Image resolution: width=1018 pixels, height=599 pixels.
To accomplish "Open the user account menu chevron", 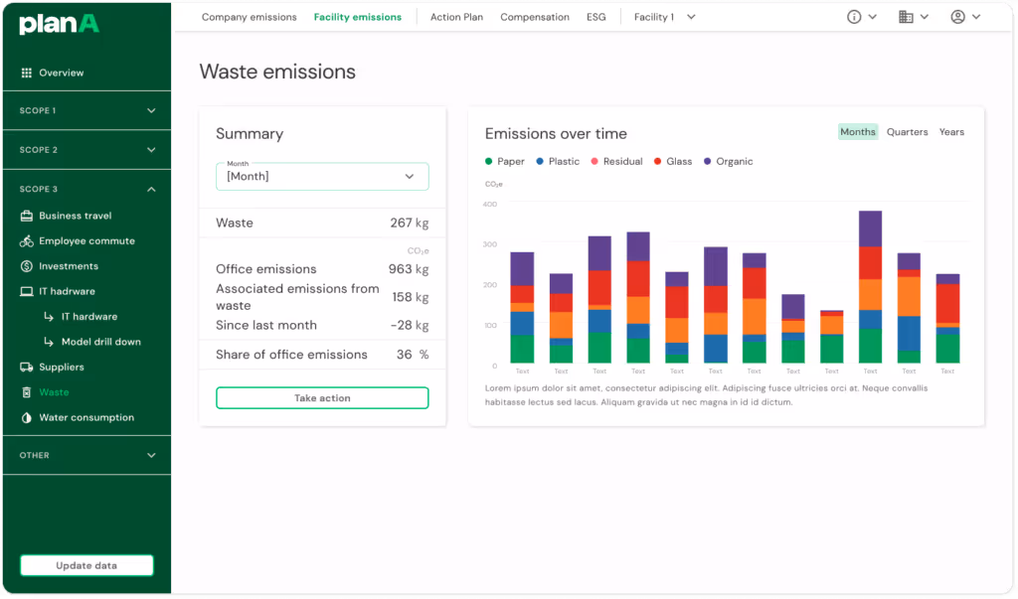I will [x=976, y=17].
